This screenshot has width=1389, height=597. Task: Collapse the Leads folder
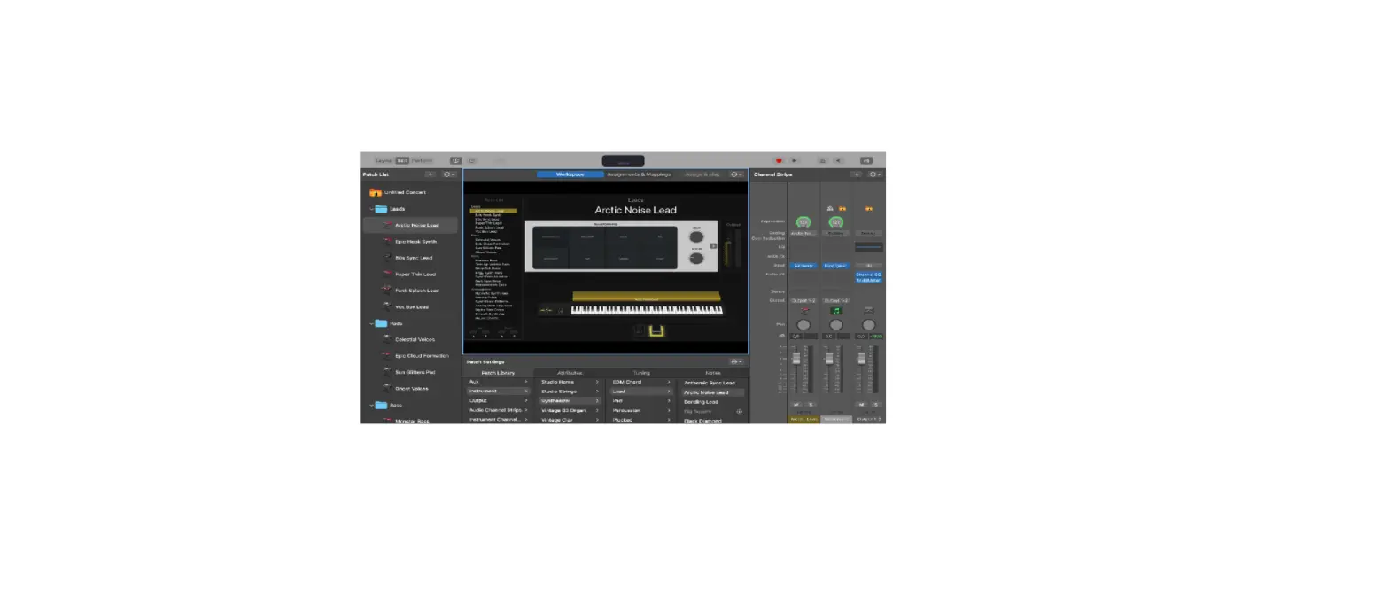pyautogui.click(x=372, y=209)
